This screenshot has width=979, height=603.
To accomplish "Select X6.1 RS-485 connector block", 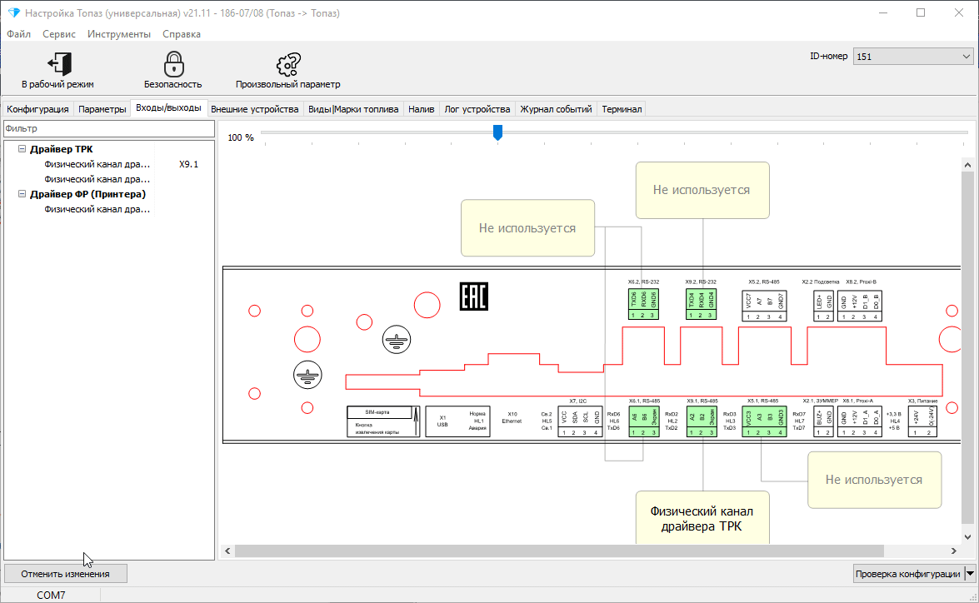I will pos(644,422).
